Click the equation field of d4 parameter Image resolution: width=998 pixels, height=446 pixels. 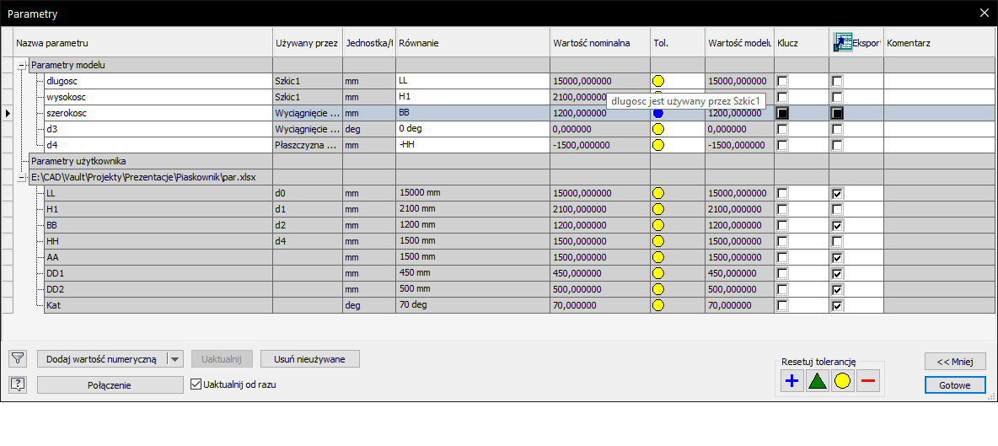472,145
